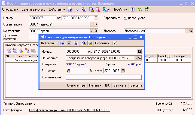Image resolution: width=195 pixels, height=115 pixels.
Task: Open Действия menu in Счет фактура dialog
Action: (x=49, y=43)
